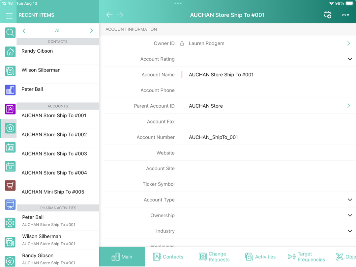
Task: Open the settings gear sidebar icon
Action: click(10, 223)
